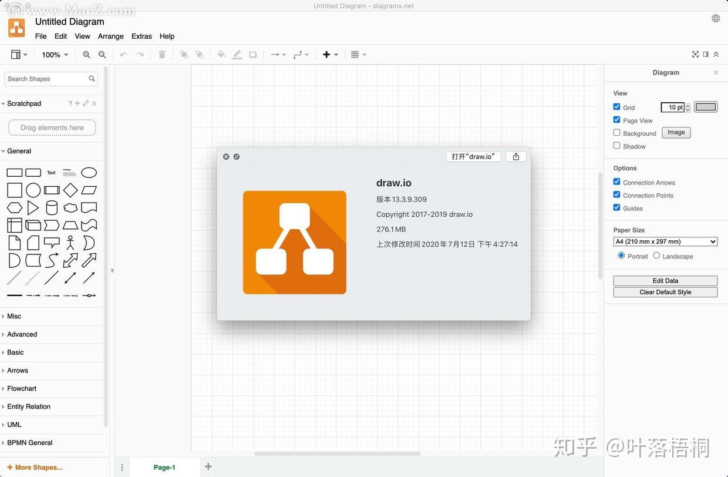Open the Arrange menu
Viewport: 728px width, 477px height.
tap(110, 35)
